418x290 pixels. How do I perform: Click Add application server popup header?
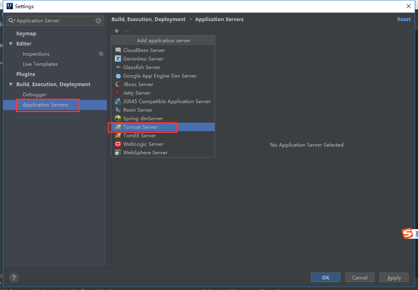pos(163,41)
